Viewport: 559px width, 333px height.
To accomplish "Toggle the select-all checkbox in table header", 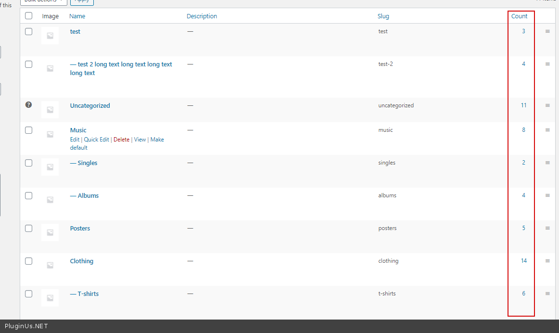I will [x=28, y=16].
